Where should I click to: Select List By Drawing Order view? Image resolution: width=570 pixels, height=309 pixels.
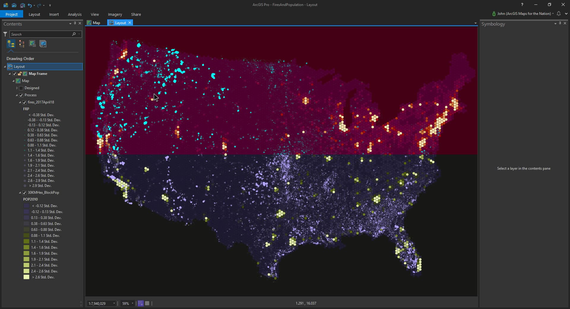[11, 44]
